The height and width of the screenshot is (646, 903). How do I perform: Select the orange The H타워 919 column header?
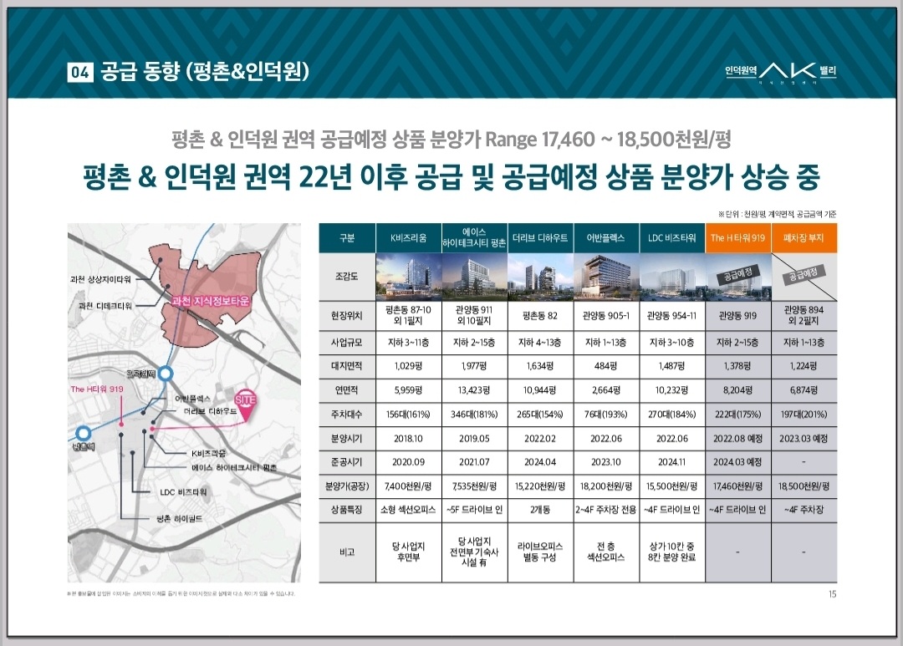coord(737,238)
